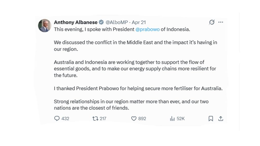260x146 pixels.
Task: Click the Apr 21 post date
Action: click(139, 22)
